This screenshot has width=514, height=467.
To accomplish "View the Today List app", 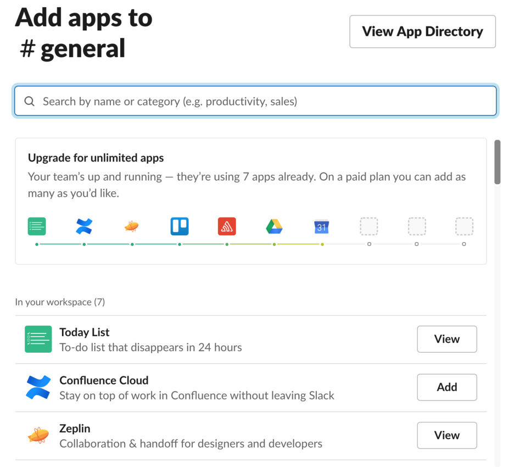I will [x=447, y=339].
